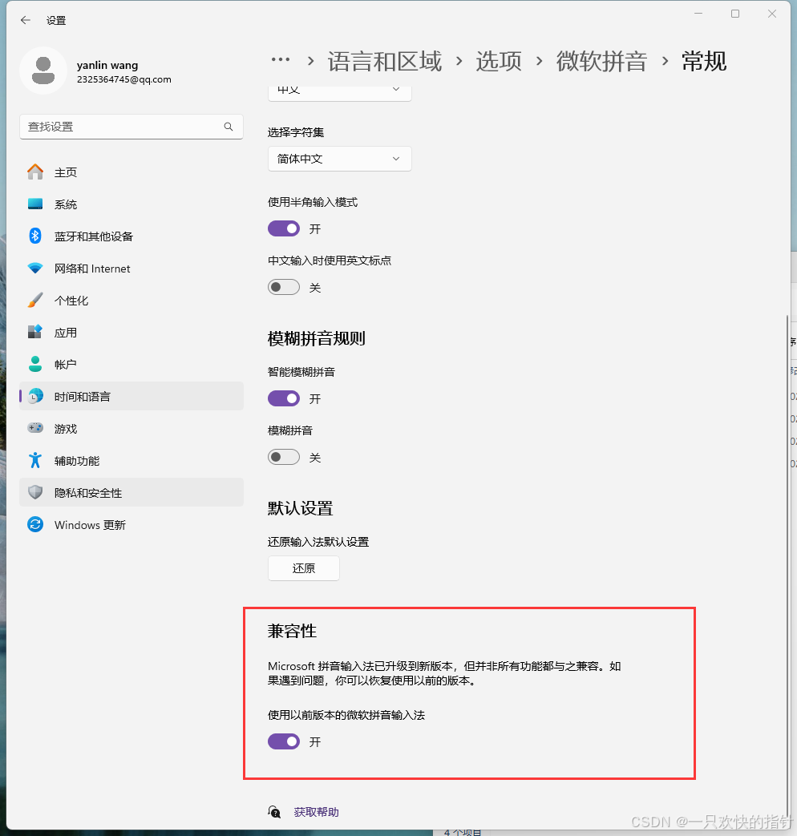Toggle 使用以前版本的微软拼音输入法 switch
The height and width of the screenshot is (836, 797).
tap(284, 741)
